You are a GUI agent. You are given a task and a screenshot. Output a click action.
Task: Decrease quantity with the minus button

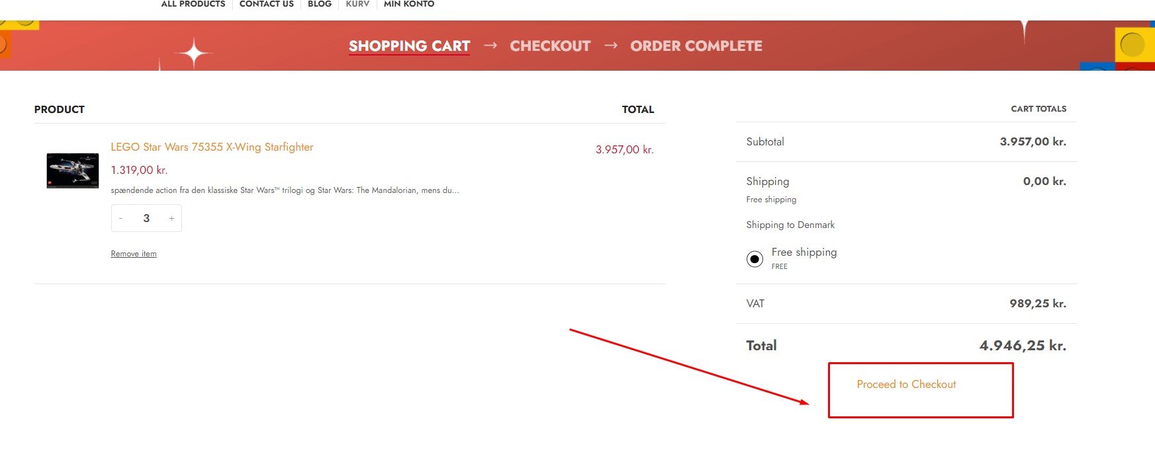point(120,218)
